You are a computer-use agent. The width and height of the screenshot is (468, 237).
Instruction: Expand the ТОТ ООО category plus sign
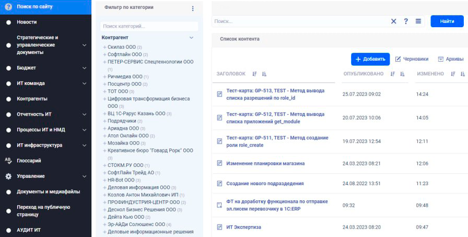point(105,92)
